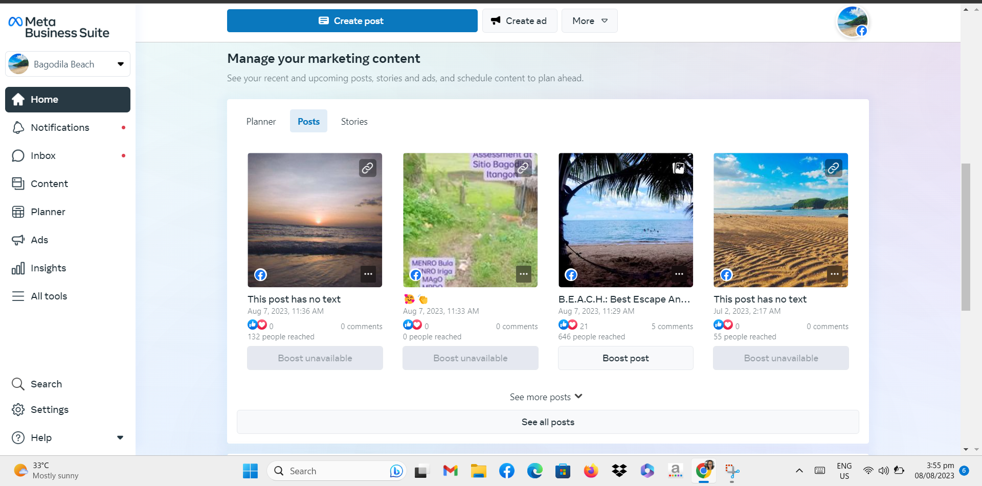The width and height of the screenshot is (982, 486).
Task: Open Settings gear in sidebar
Action: (x=68, y=410)
